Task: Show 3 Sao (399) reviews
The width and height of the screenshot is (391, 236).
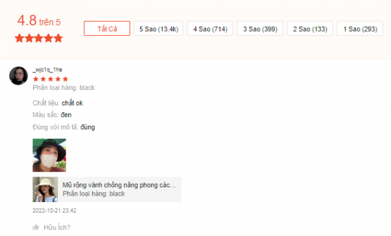Action: (x=260, y=29)
